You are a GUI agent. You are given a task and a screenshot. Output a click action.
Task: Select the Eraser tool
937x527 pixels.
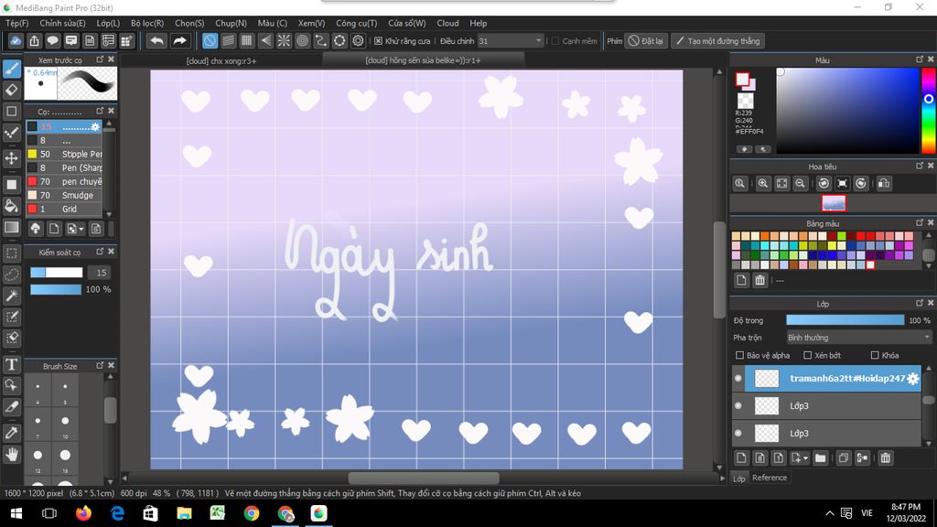[11, 90]
